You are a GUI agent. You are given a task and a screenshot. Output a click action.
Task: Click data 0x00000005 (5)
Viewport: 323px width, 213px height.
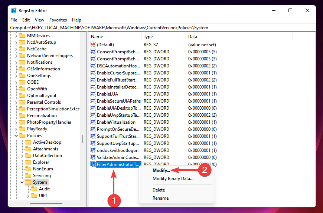(202, 51)
